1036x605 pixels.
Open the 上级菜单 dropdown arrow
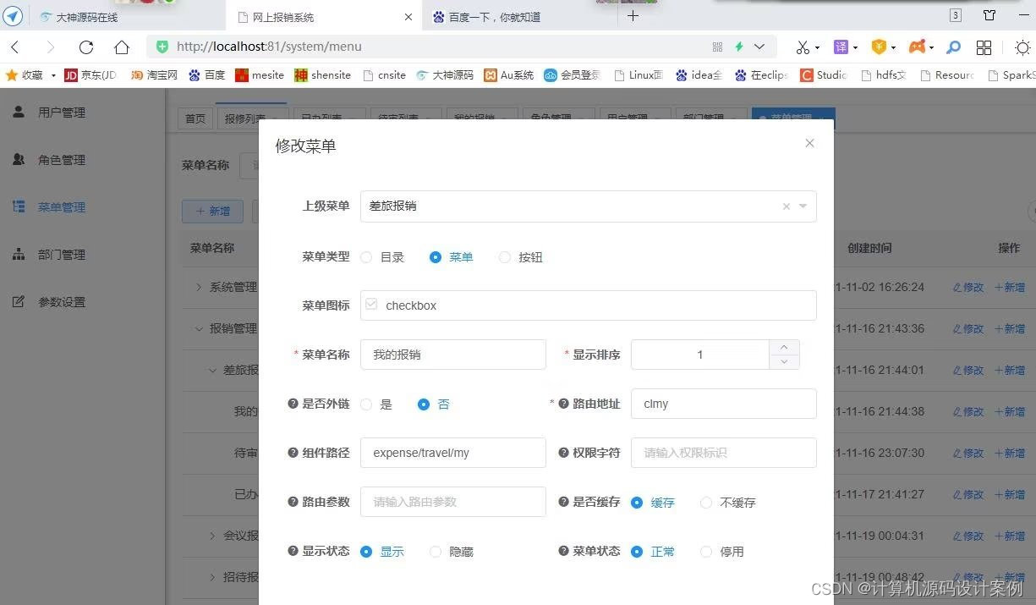pyautogui.click(x=803, y=206)
